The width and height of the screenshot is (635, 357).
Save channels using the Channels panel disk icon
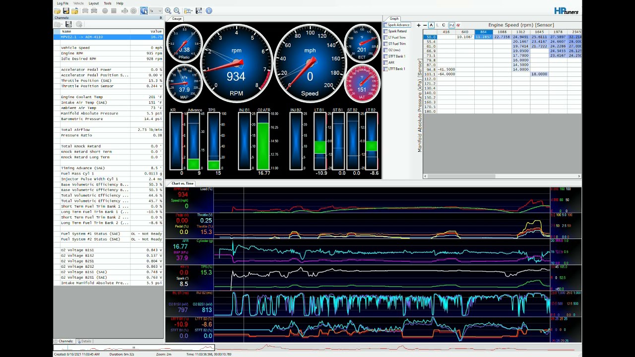(68, 24)
